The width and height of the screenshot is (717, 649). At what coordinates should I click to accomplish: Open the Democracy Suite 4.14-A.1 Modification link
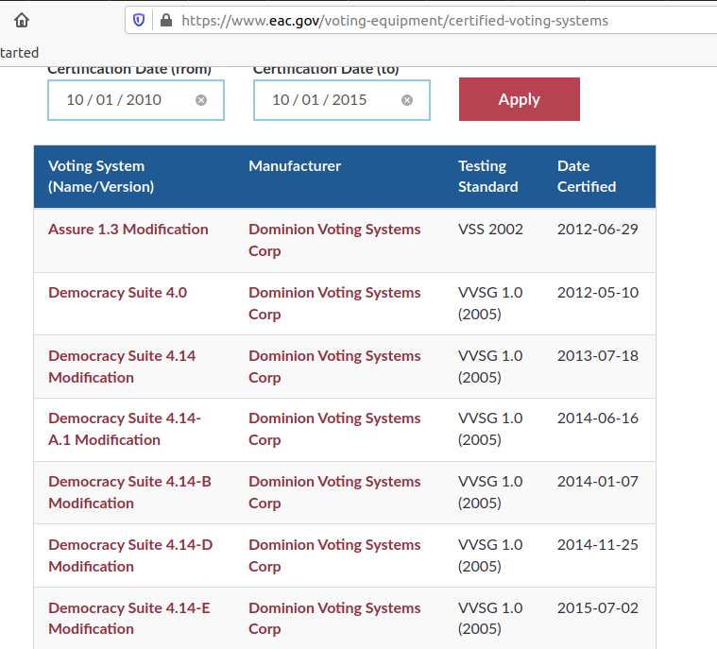click(x=125, y=429)
